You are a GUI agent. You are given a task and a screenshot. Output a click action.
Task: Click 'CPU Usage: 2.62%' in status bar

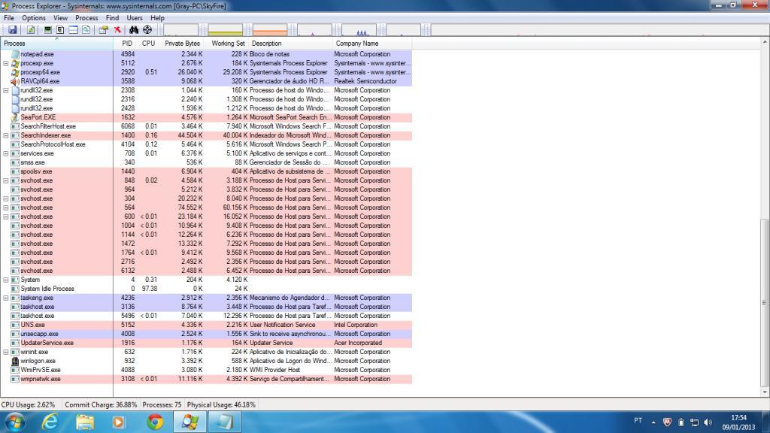[28, 405]
